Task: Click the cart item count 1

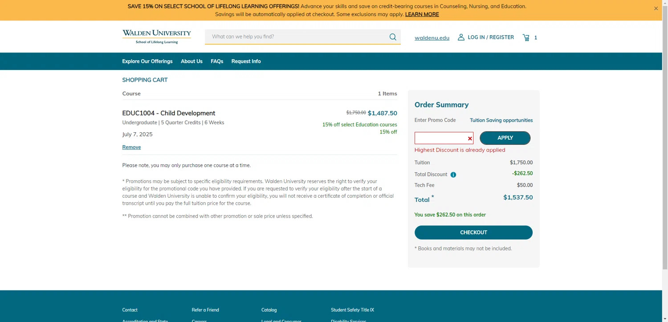Action: click(x=536, y=38)
